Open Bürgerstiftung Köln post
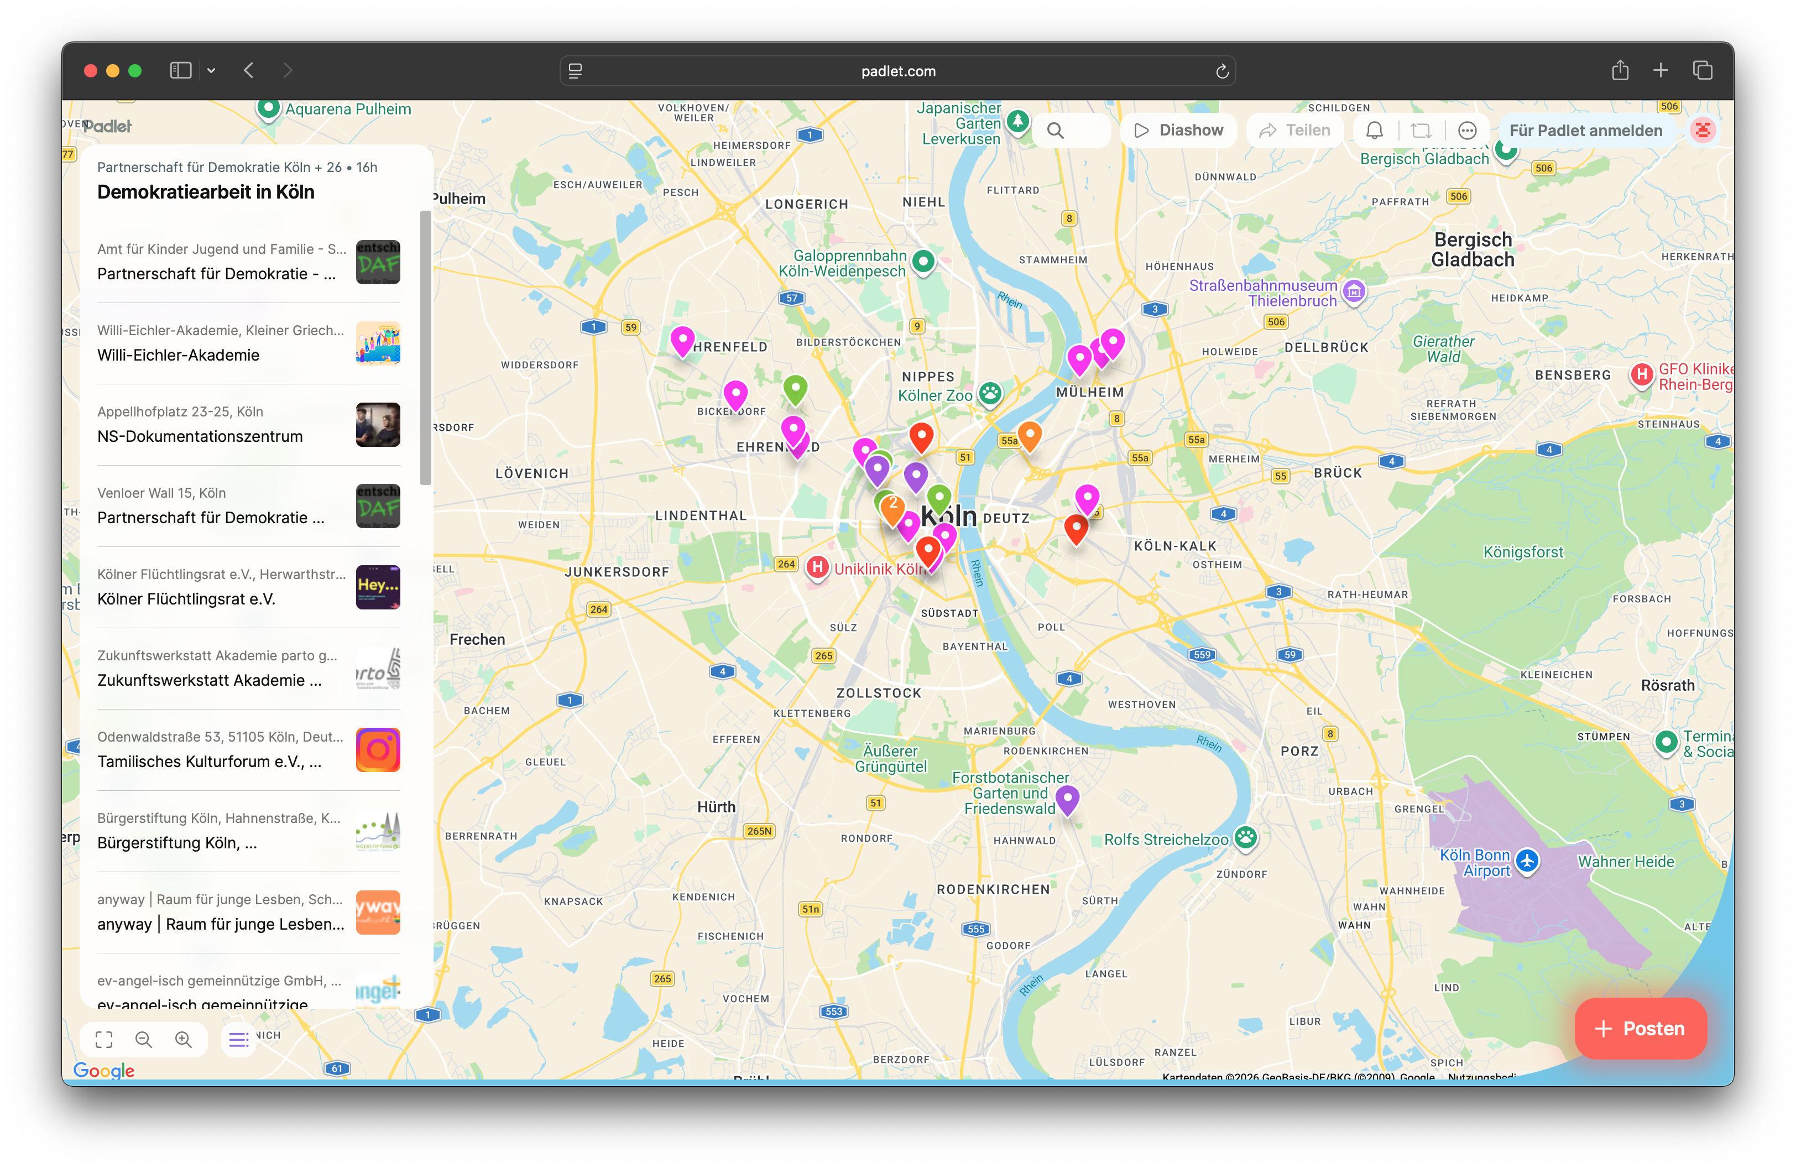Screen dimensions: 1796x1168 [x=248, y=831]
